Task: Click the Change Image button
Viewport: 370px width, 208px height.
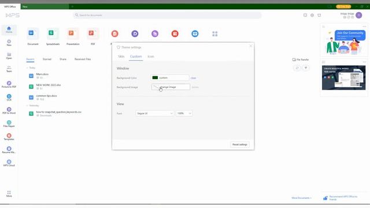Action: coord(171,87)
